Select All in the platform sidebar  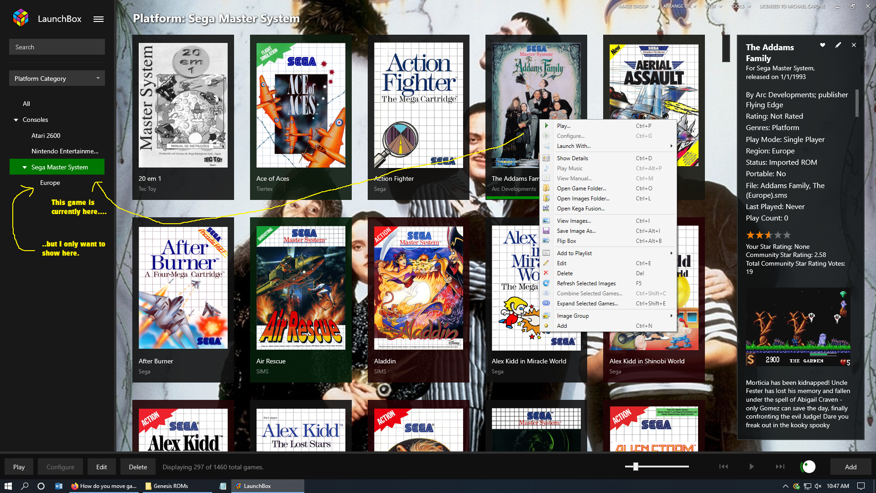click(x=26, y=104)
